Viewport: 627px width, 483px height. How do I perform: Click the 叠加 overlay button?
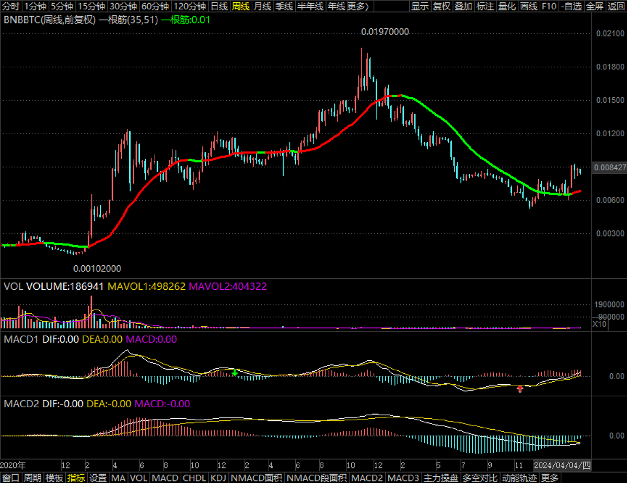(x=463, y=7)
